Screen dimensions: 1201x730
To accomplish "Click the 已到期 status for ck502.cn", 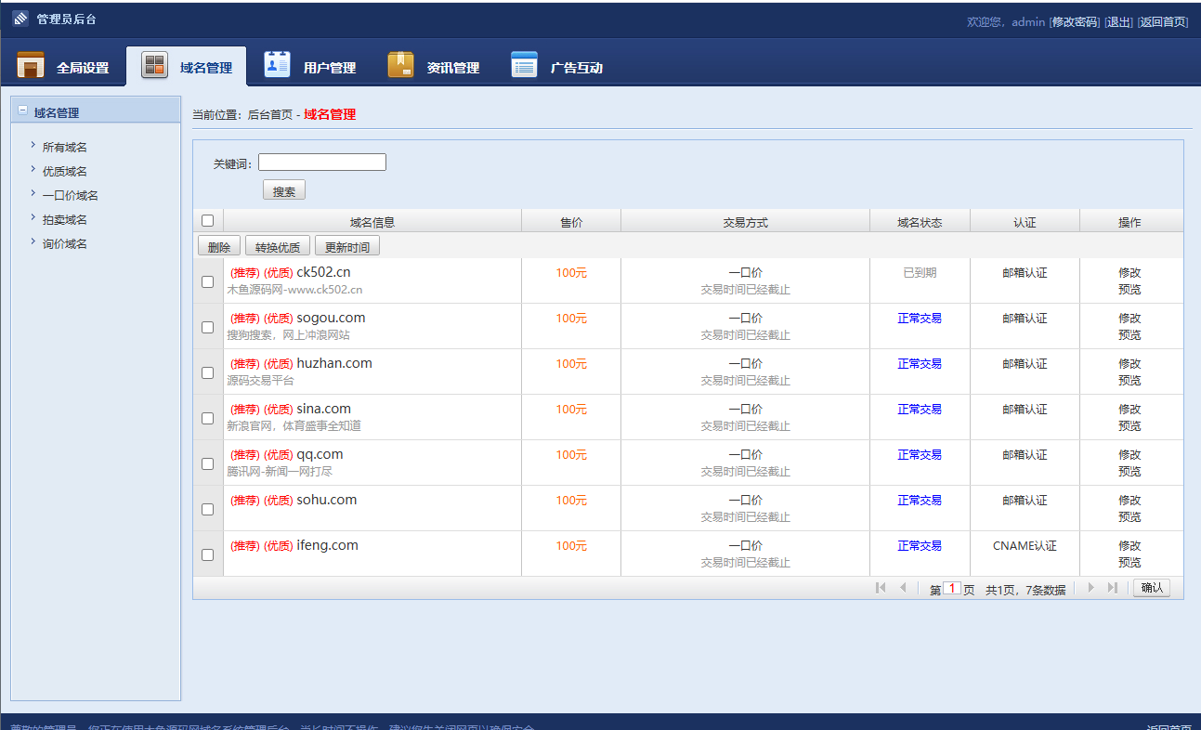I will pyautogui.click(x=920, y=273).
